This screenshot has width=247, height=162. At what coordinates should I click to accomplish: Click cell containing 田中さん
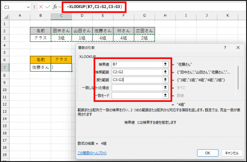point(61,31)
